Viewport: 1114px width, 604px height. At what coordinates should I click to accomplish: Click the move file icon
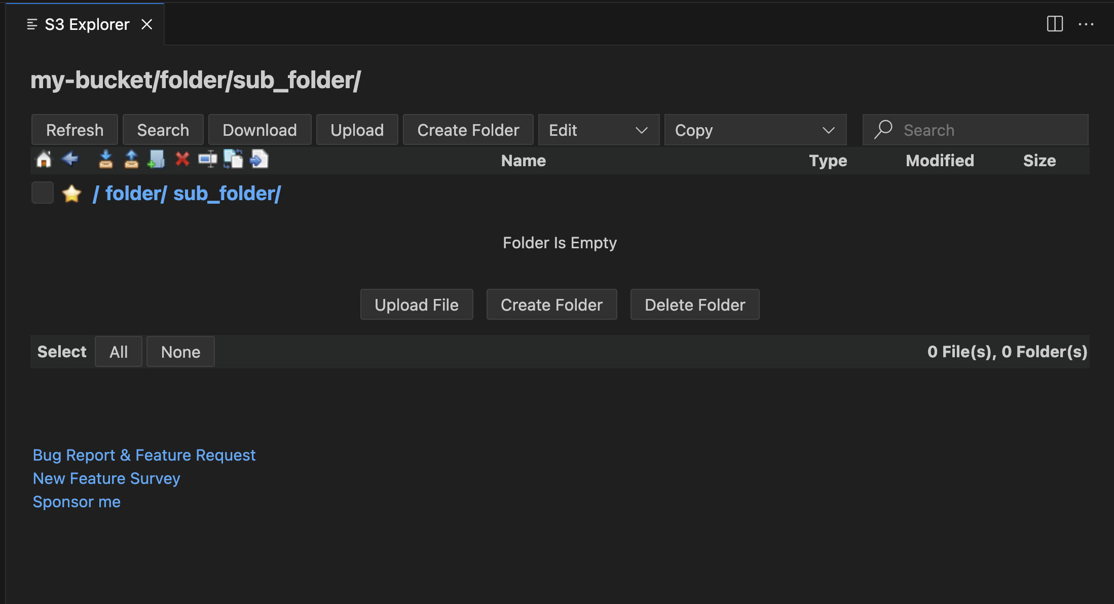click(258, 159)
